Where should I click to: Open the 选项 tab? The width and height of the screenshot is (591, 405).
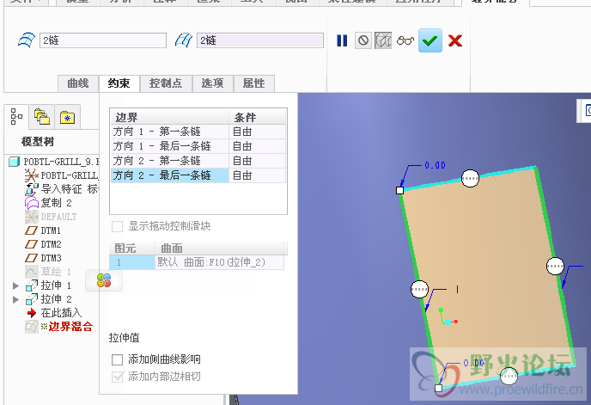coord(212,83)
